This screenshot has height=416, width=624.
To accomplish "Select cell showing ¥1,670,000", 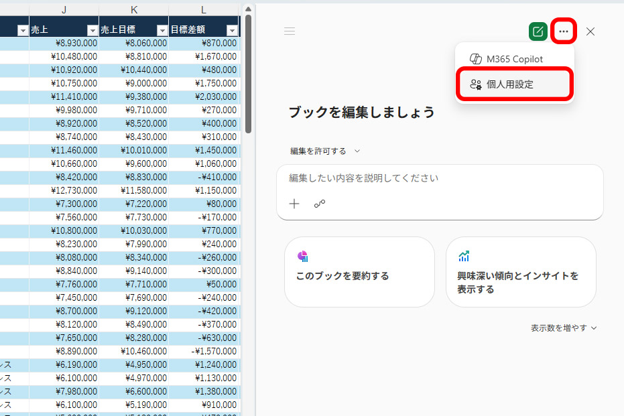I will coord(204,56).
